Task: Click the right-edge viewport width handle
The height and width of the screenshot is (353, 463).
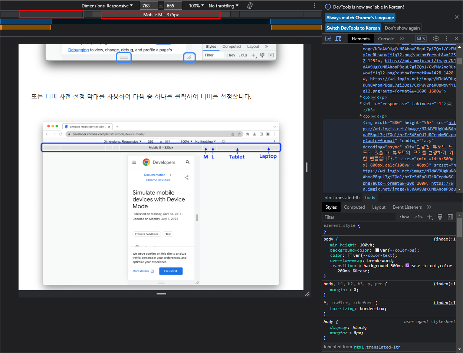Action: 307,167
